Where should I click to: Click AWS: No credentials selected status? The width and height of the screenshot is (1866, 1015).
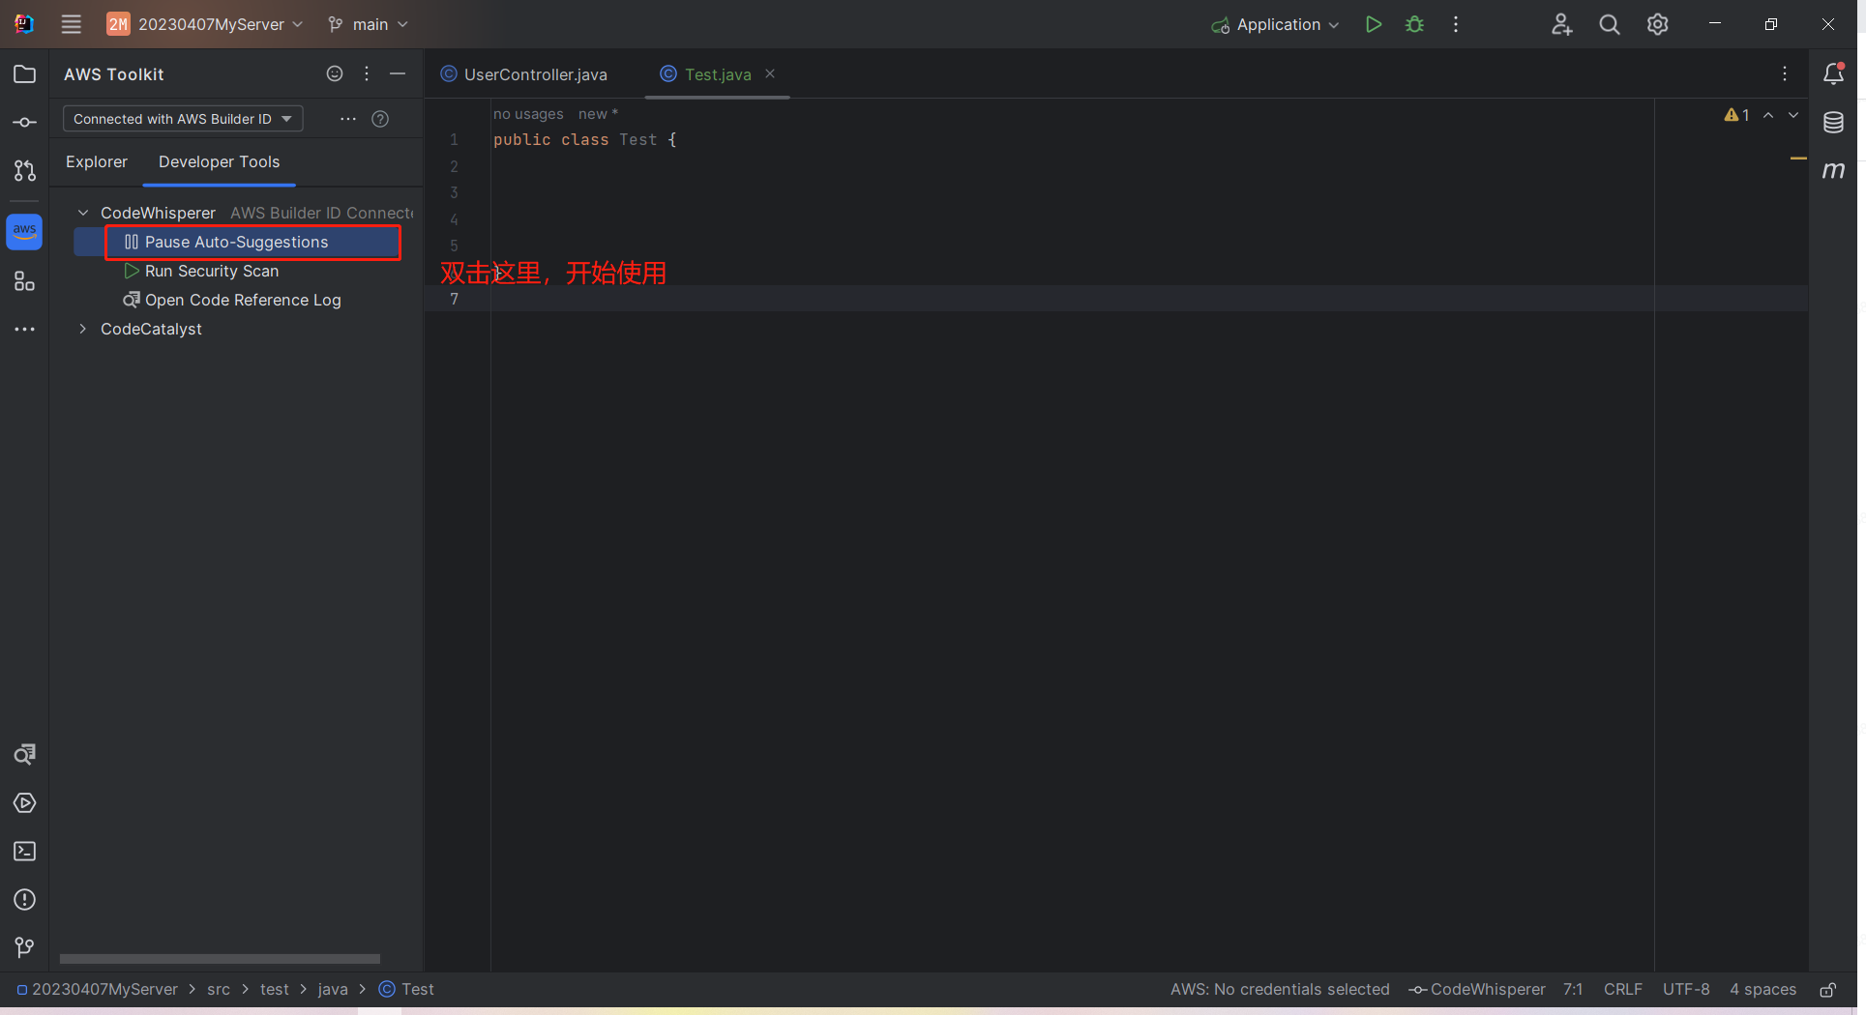click(1279, 990)
